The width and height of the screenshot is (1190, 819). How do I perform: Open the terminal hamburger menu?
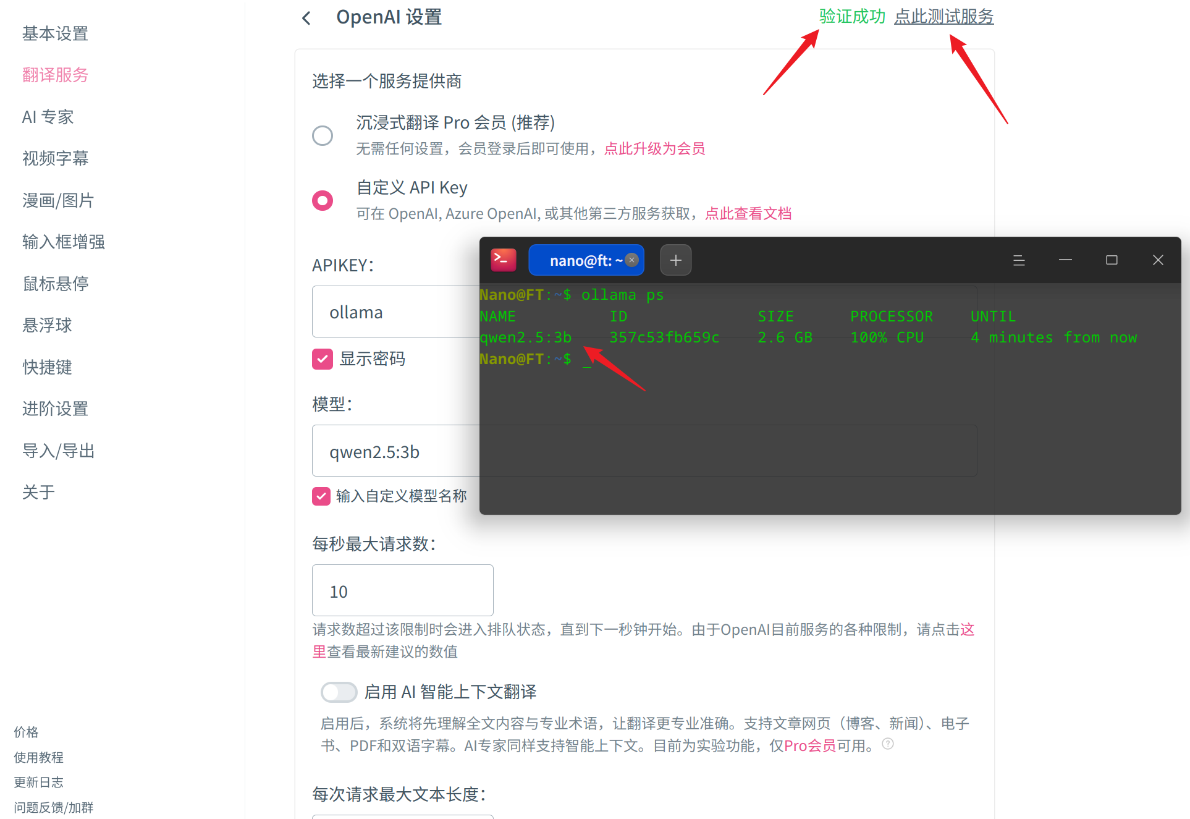(x=1019, y=260)
